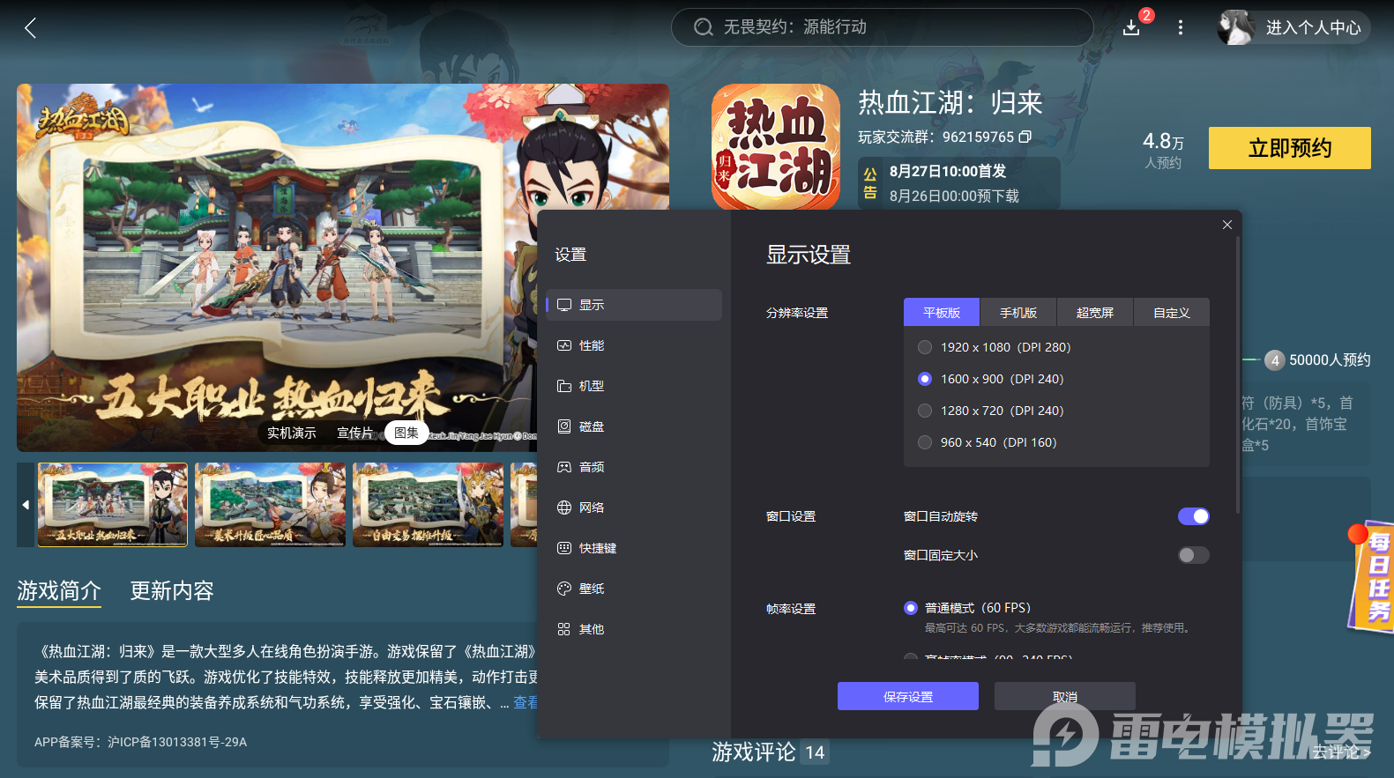The height and width of the screenshot is (778, 1394).
Task: Click the 游戏评论 section heading
Action: coord(754,752)
